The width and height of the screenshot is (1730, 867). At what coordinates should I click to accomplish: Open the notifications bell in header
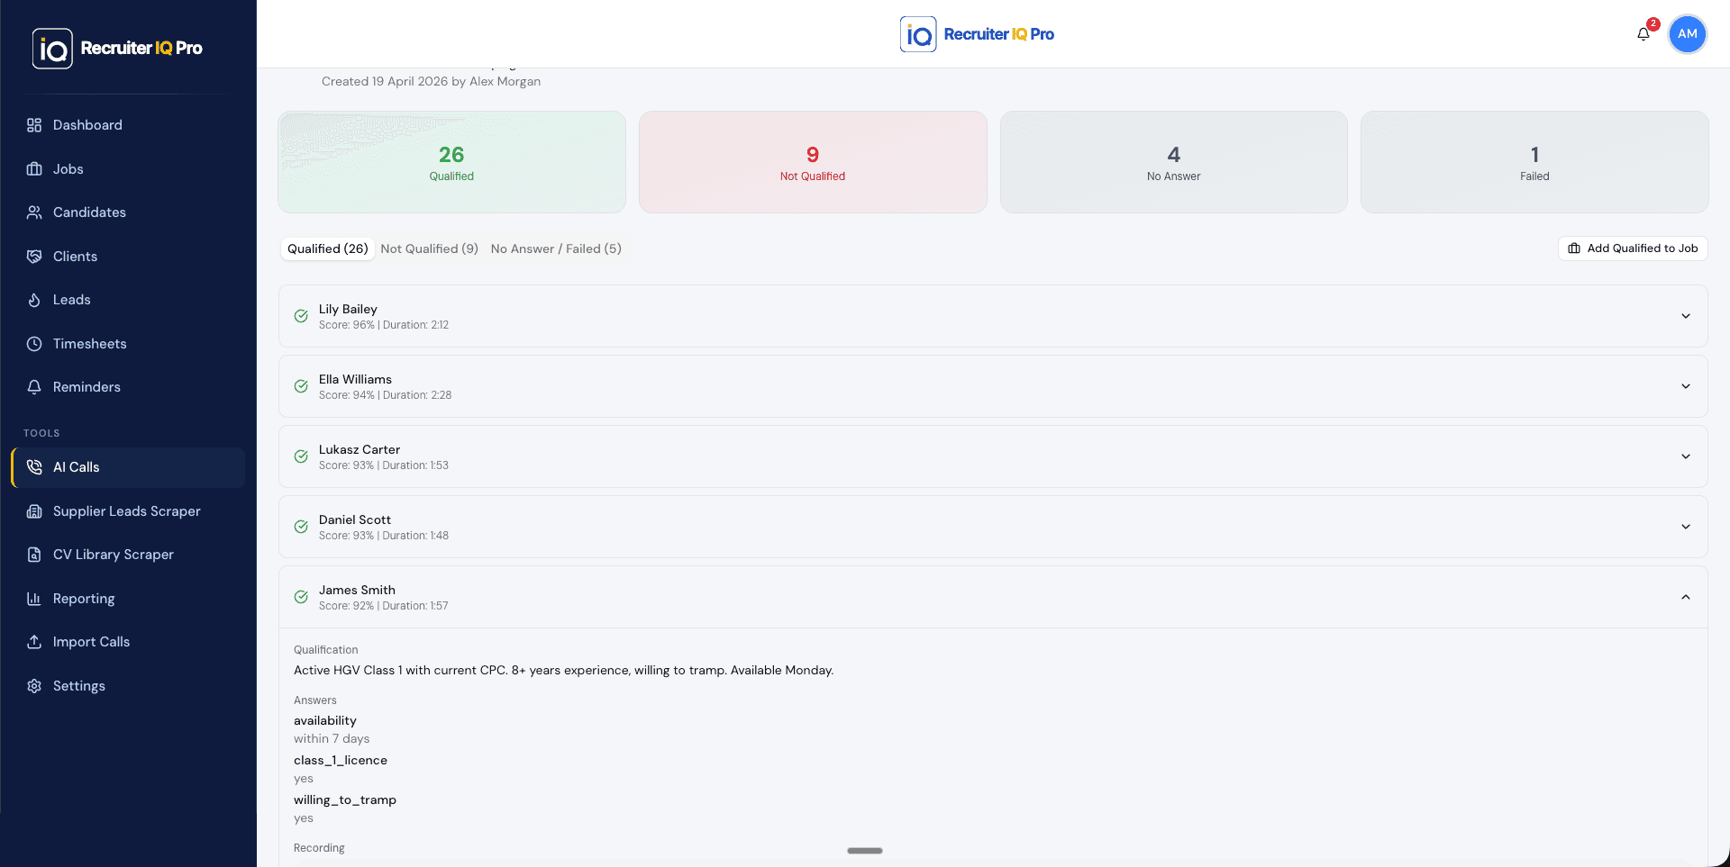pos(1643,34)
